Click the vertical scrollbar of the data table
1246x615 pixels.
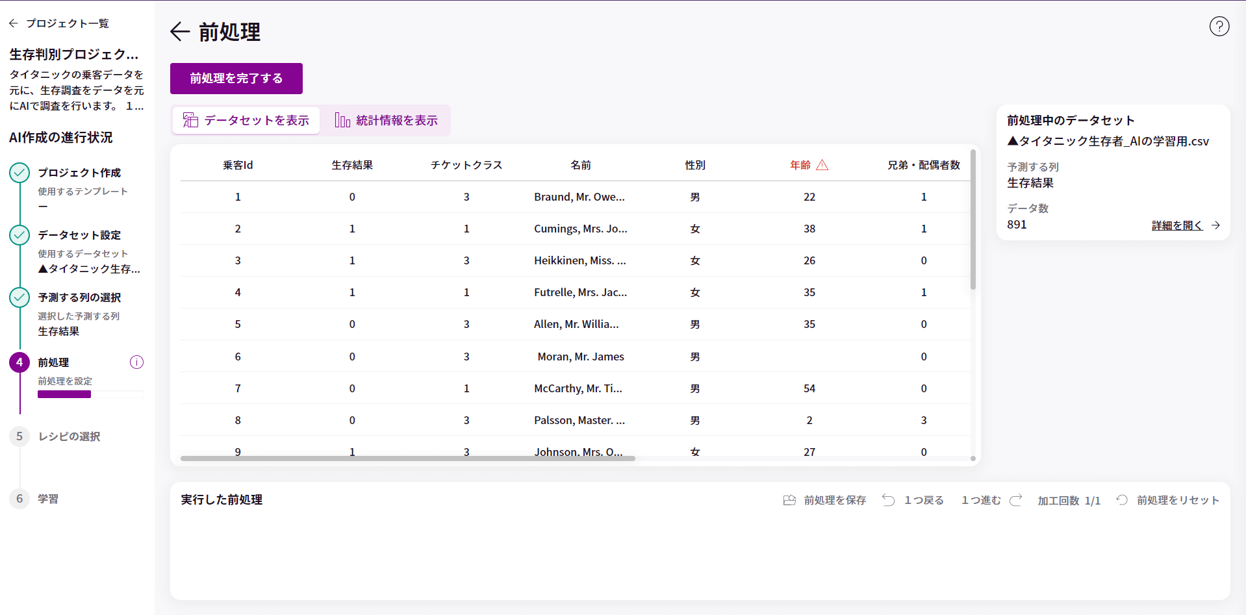click(973, 220)
